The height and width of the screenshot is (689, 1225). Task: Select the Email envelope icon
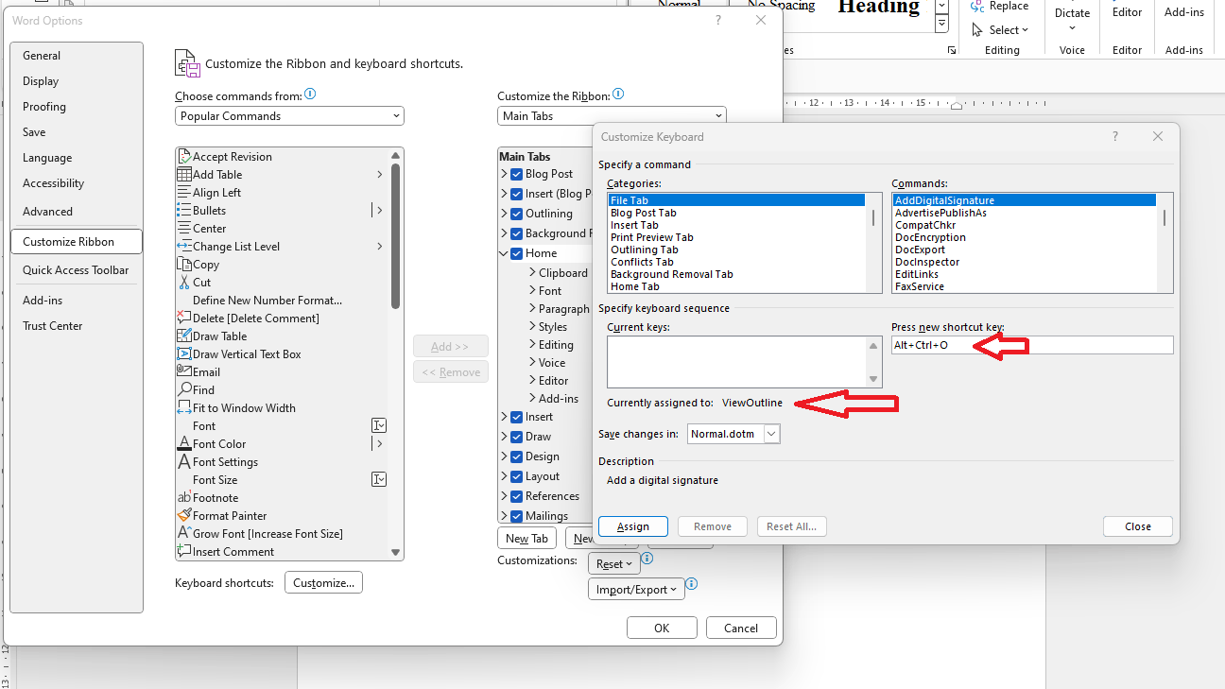pos(184,372)
